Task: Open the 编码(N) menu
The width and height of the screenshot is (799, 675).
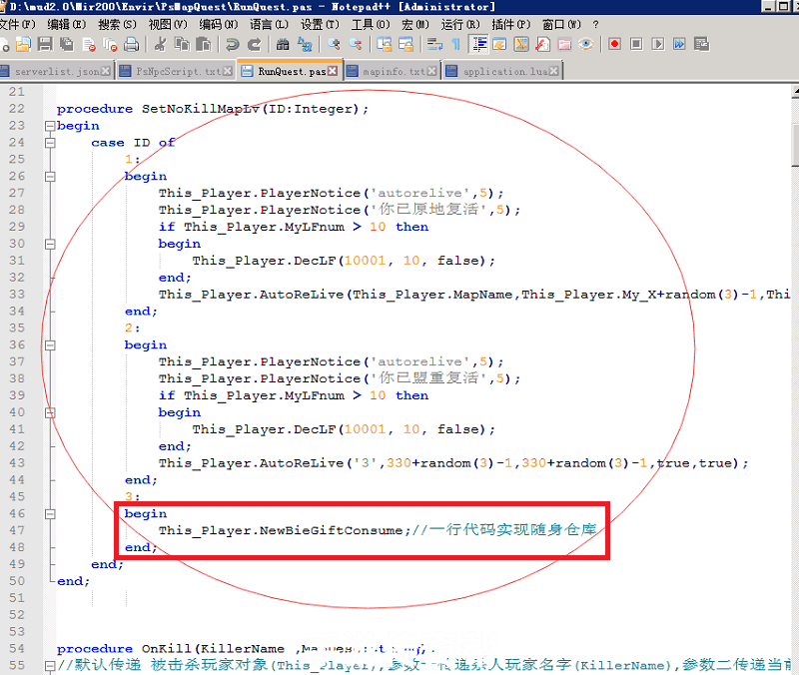Action: tap(219, 24)
